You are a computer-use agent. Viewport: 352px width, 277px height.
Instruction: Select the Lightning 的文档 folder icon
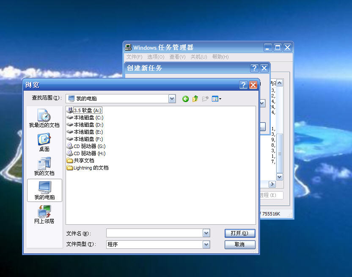[70, 167]
